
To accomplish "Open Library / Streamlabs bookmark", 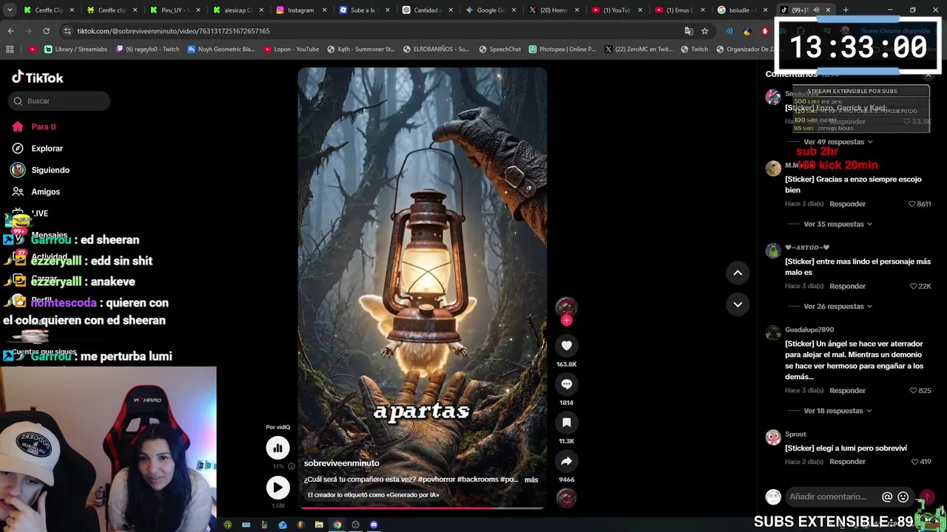I will (x=75, y=50).
